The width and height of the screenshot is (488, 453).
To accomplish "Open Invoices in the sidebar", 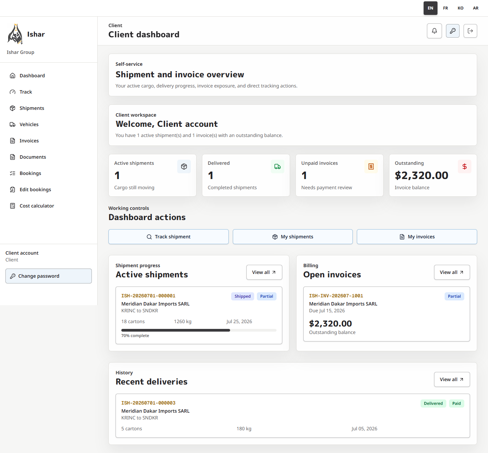I will click(49, 141).
